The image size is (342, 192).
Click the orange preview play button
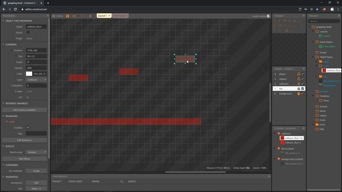click(90, 16)
